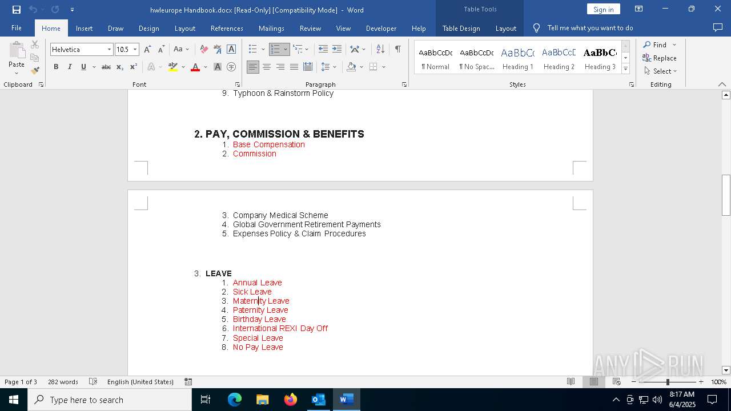Open Firefox from taskbar
The width and height of the screenshot is (731, 411).
tap(290, 400)
